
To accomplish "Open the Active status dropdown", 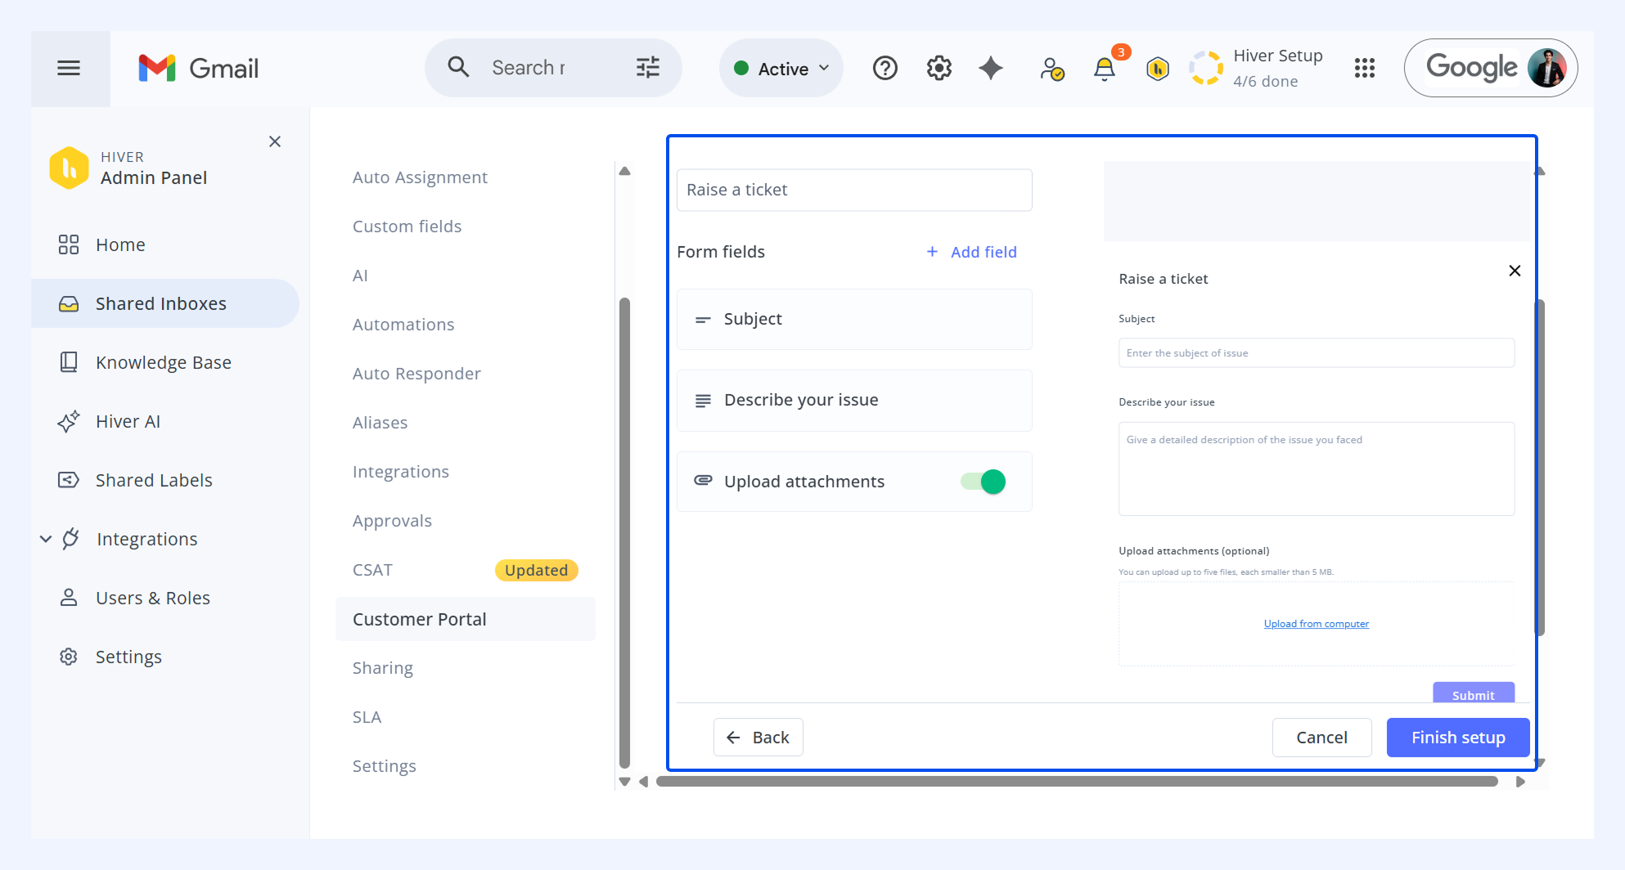I will 781,69.
